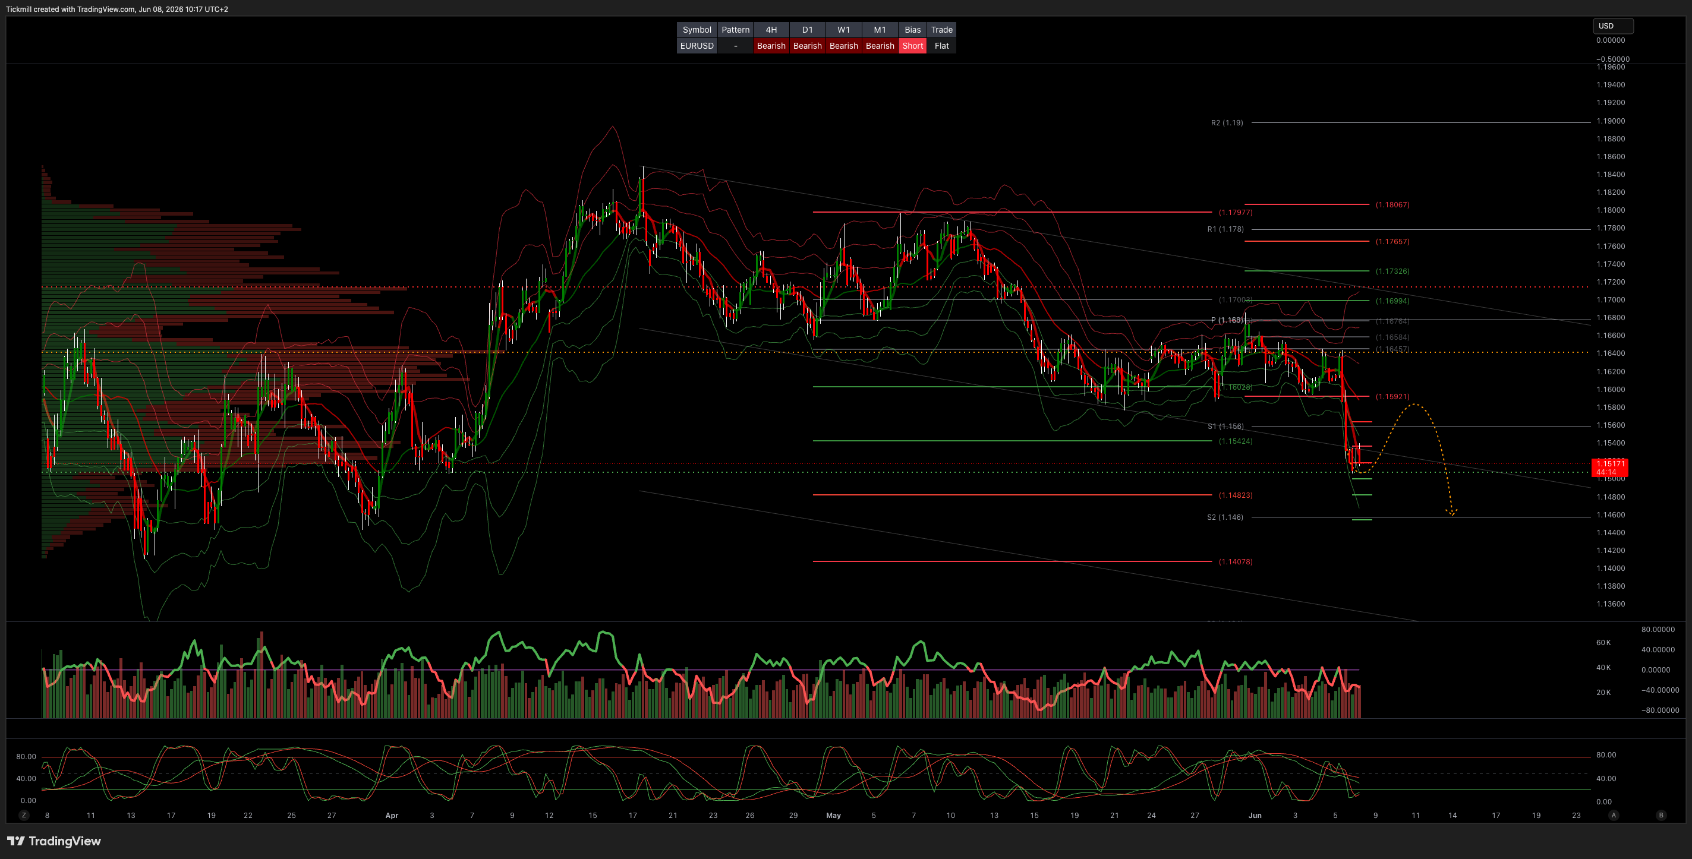
Task: Click the A auto-scale icon
Action: click(x=1614, y=815)
